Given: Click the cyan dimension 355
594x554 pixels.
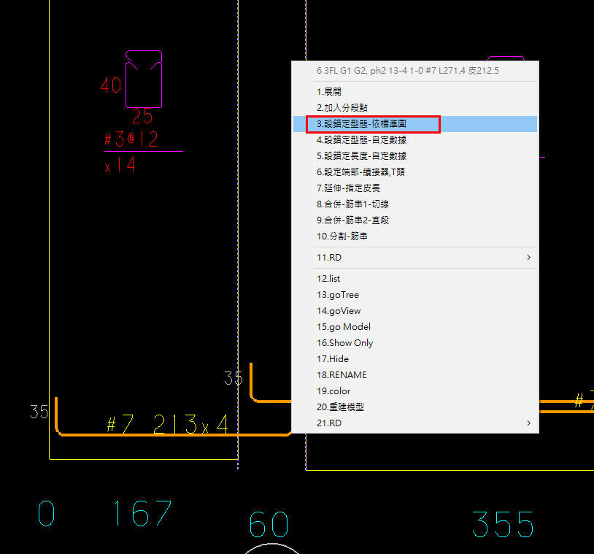Looking at the screenshot, I should point(503,524).
